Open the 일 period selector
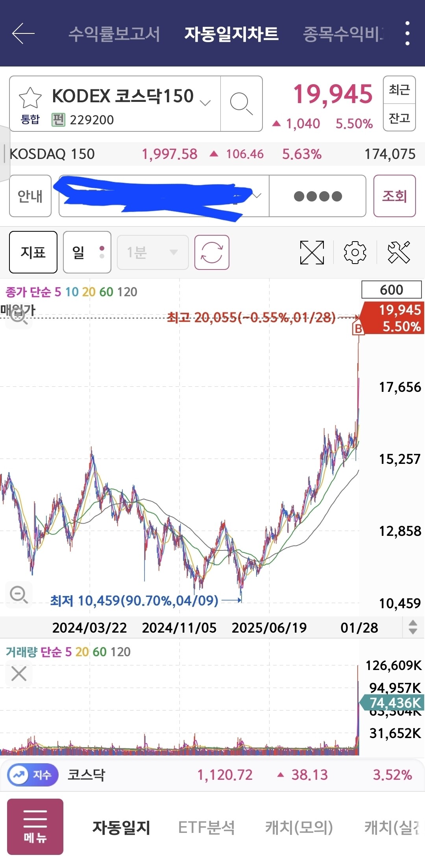The image size is (425, 862). tap(87, 252)
